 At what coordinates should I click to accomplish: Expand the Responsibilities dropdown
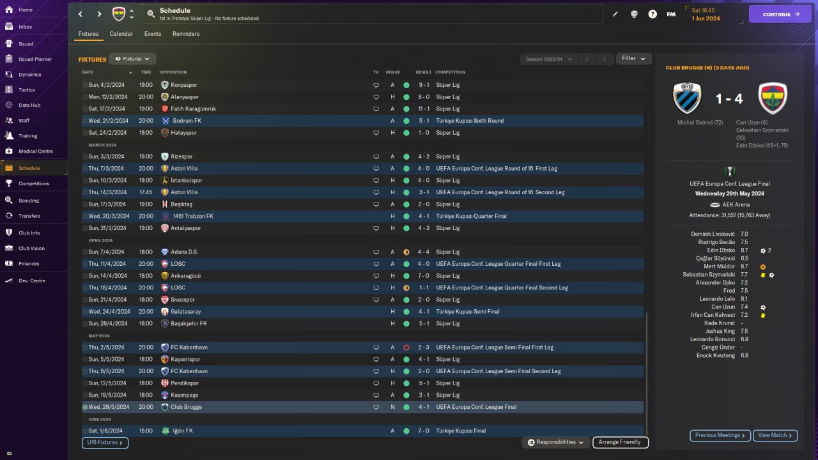point(555,442)
